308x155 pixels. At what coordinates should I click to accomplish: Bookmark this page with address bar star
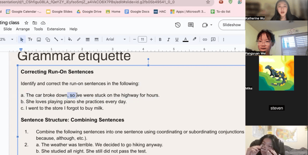click(x=208, y=2)
